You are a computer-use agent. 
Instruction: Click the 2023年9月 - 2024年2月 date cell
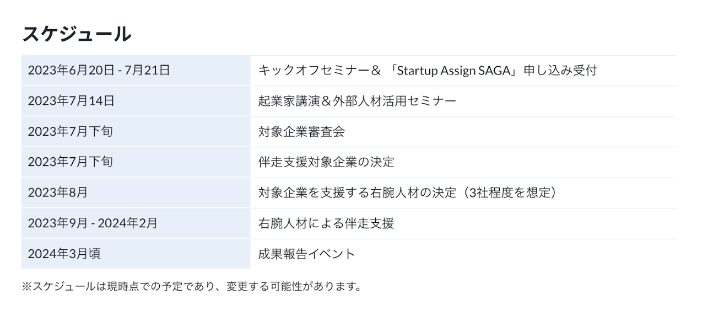click(x=93, y=223)
